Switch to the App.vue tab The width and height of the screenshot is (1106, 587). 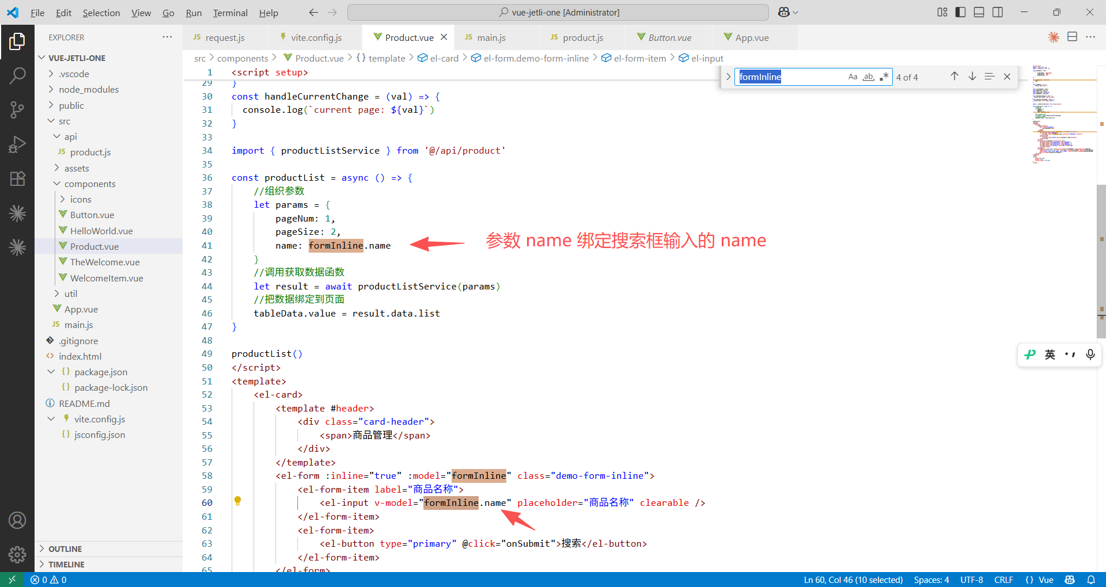pyautogui.click(x=751, y=37)
